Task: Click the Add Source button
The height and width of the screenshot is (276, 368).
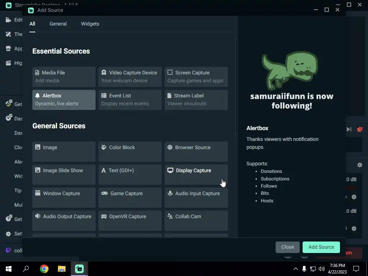Action: [x=321, y=247]
